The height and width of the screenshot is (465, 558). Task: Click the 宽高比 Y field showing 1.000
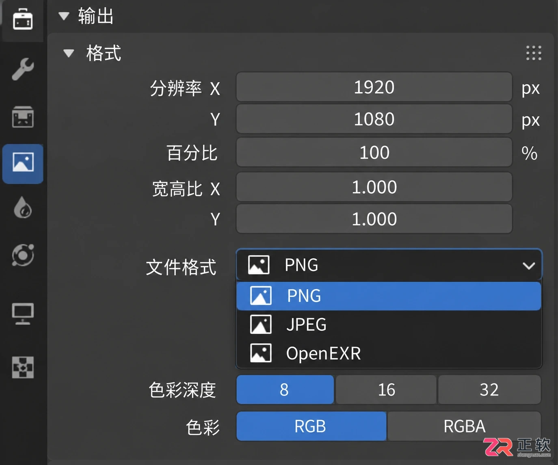coord(374,219)
